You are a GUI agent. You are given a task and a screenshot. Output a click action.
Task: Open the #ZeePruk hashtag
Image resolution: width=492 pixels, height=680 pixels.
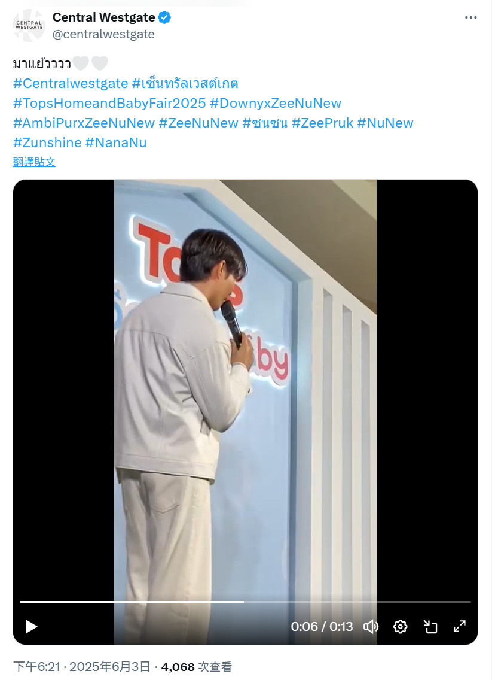point(323,123)
